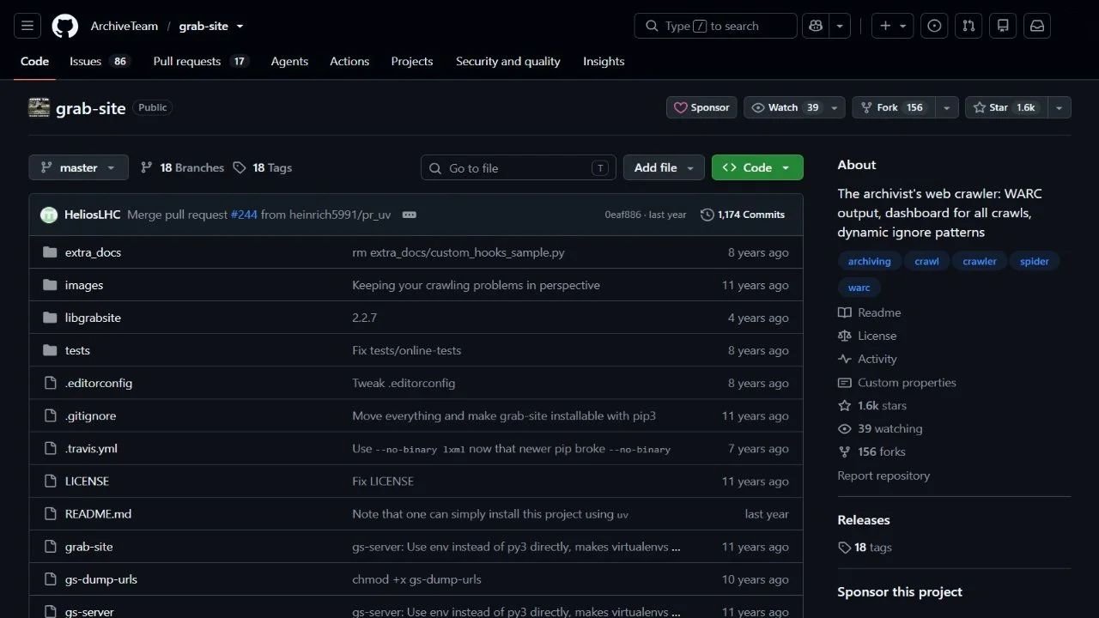Click HeliosLHC author avatar in commit bar
1099x618 pixels.
49,215
